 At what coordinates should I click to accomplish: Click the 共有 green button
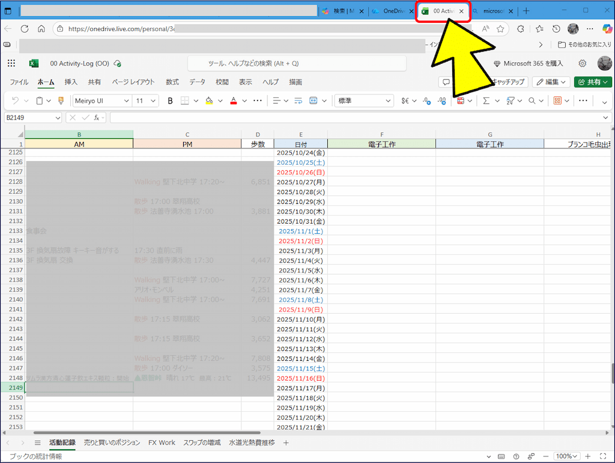[593, 82]
